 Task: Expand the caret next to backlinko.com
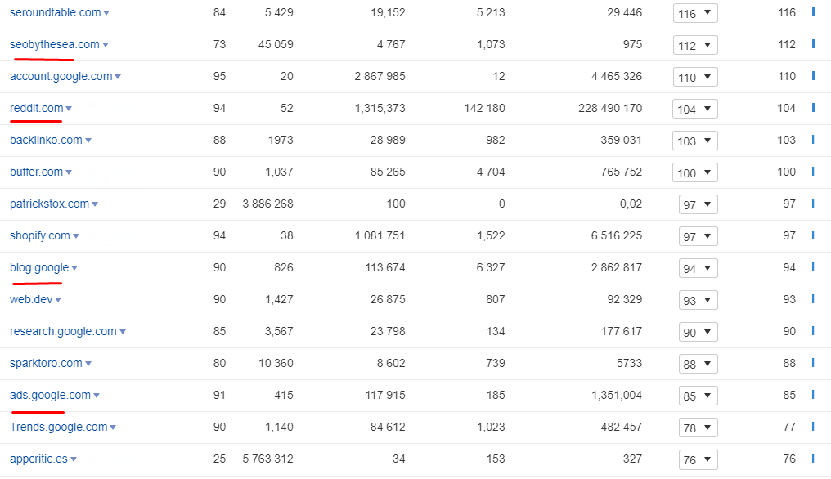pos(88,141)
